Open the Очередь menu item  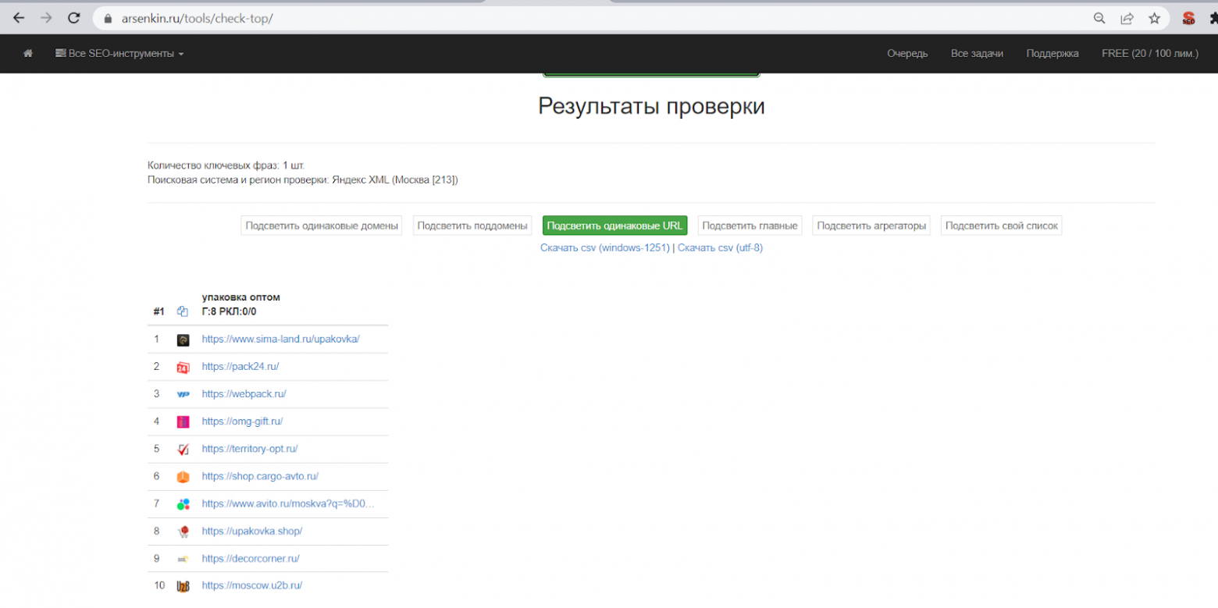[x=907, y=53]
